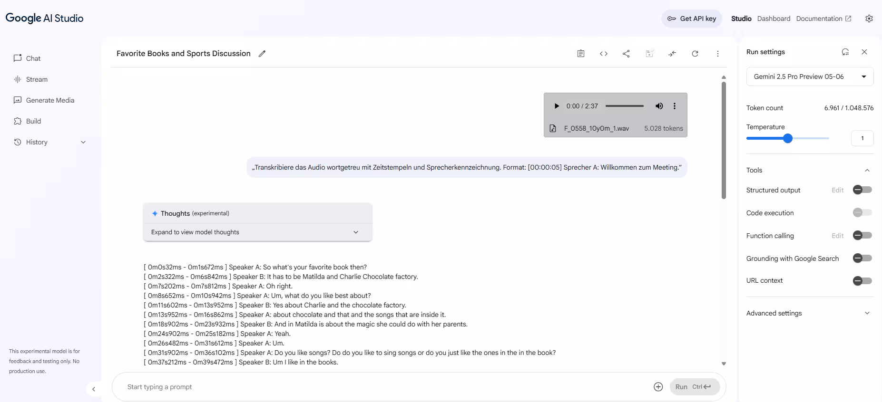Close the Run settings panel

coord(864,52)
